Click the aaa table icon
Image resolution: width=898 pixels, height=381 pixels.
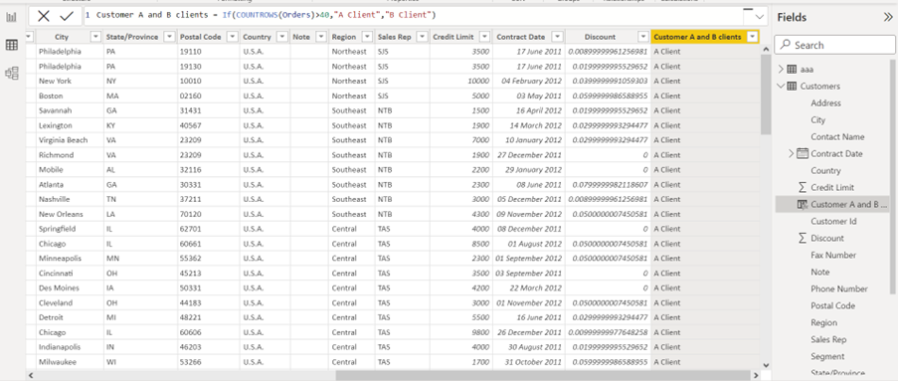click(x=792, y=70)
